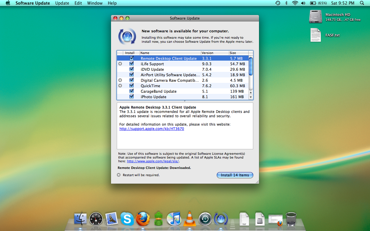
Task: Select GarageBand Update row name
Action: pyautogui.click(x=159, y=91)
